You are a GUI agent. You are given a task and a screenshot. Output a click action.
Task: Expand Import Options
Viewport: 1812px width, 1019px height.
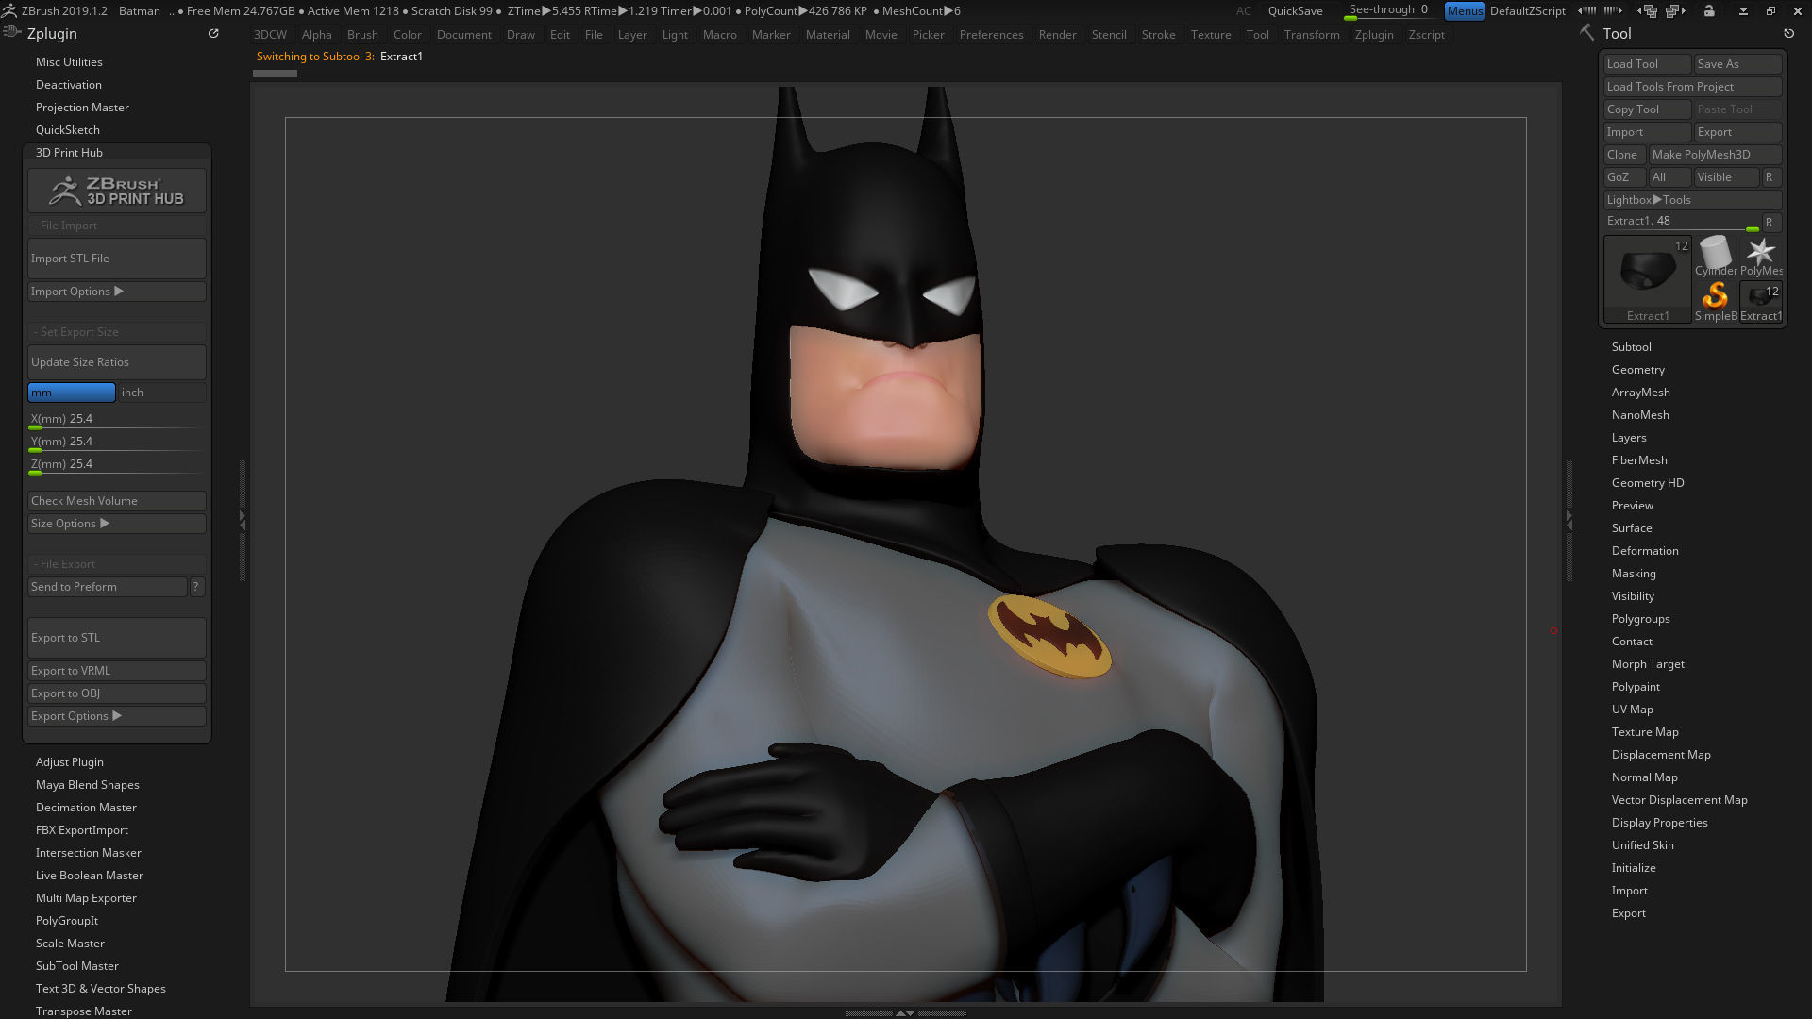pyautogui.click(x=117, y=292)
